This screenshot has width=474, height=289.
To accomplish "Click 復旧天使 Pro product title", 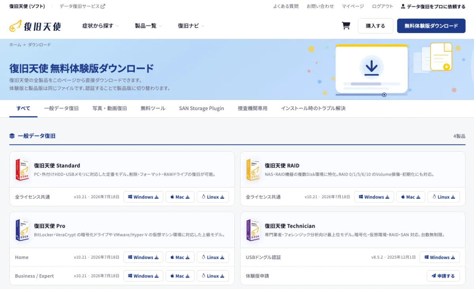I will click(49, 226).
